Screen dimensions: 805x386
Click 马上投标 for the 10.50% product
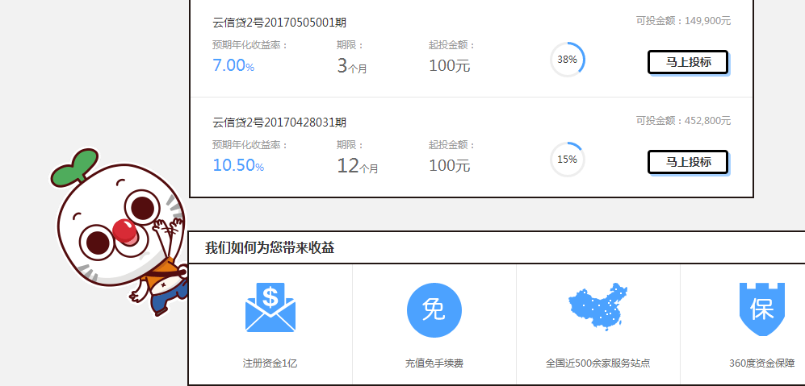click(688, 163)
